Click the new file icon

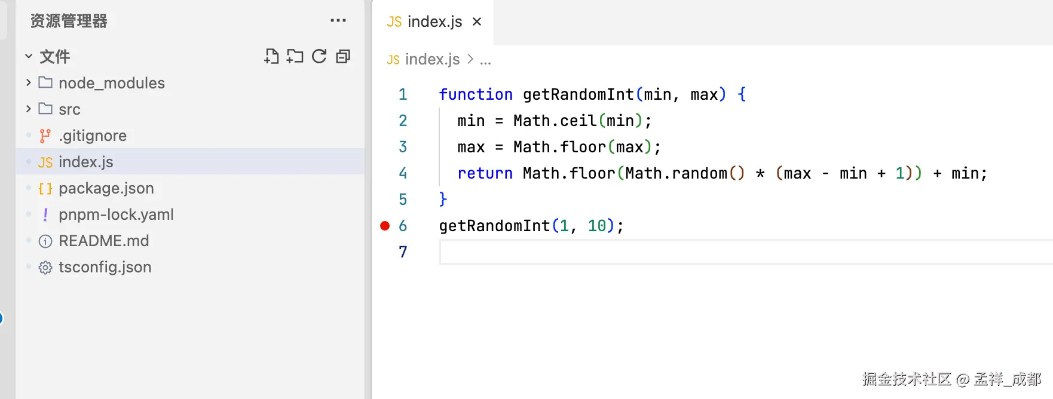[271, 57]
